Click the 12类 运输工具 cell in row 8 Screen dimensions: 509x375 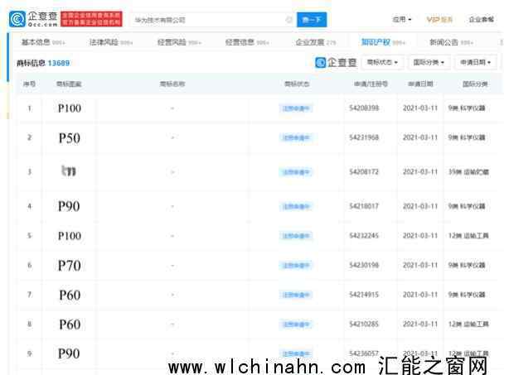click(468, 325)
